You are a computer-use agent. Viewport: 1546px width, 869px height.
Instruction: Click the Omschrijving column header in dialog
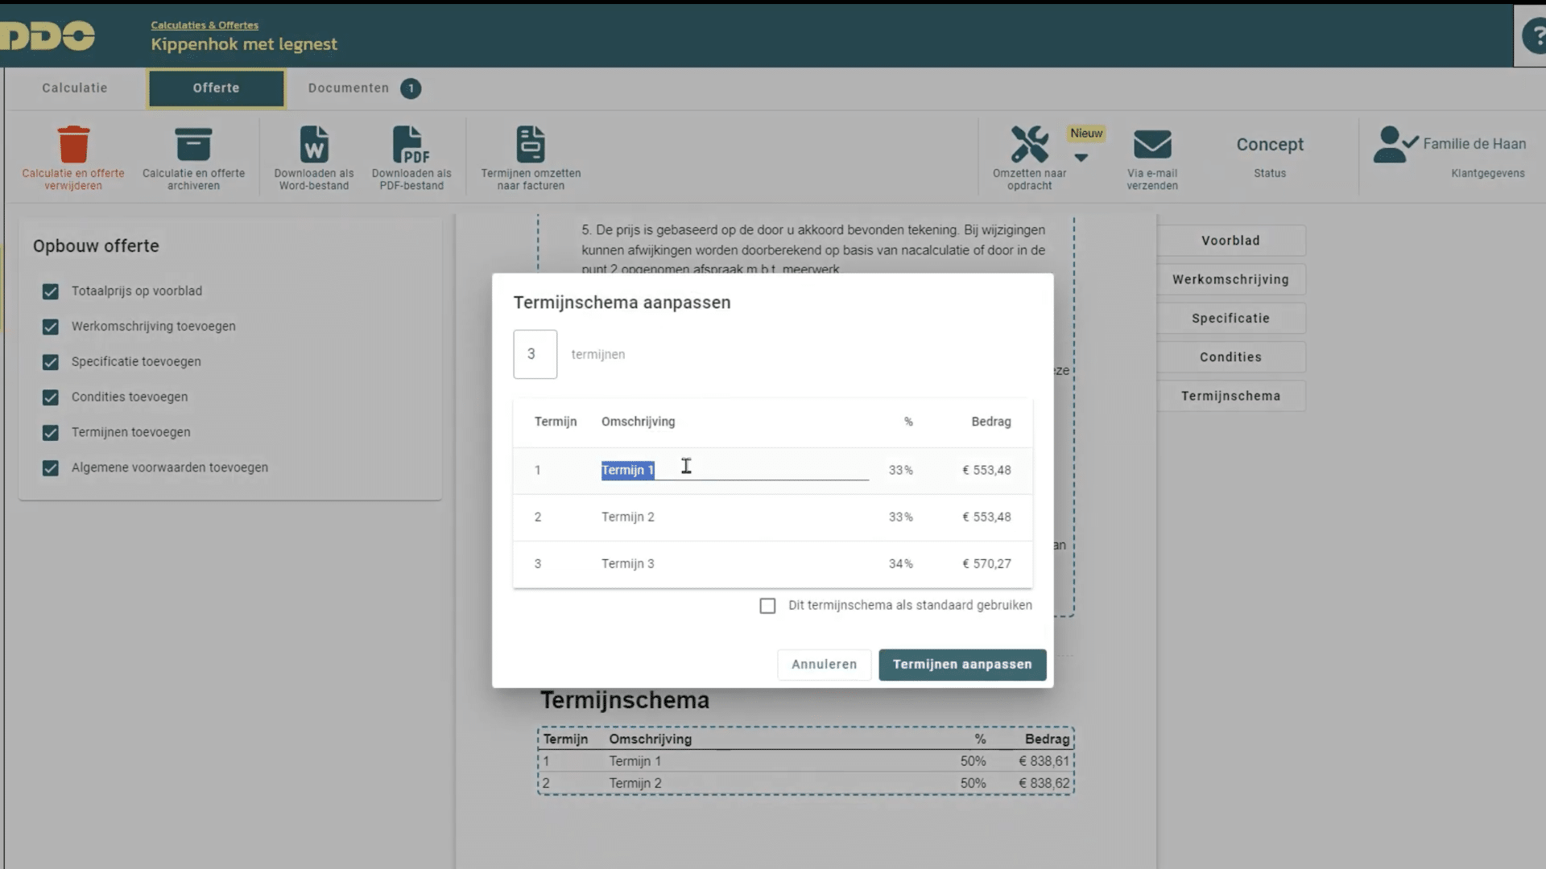point(638,422)
